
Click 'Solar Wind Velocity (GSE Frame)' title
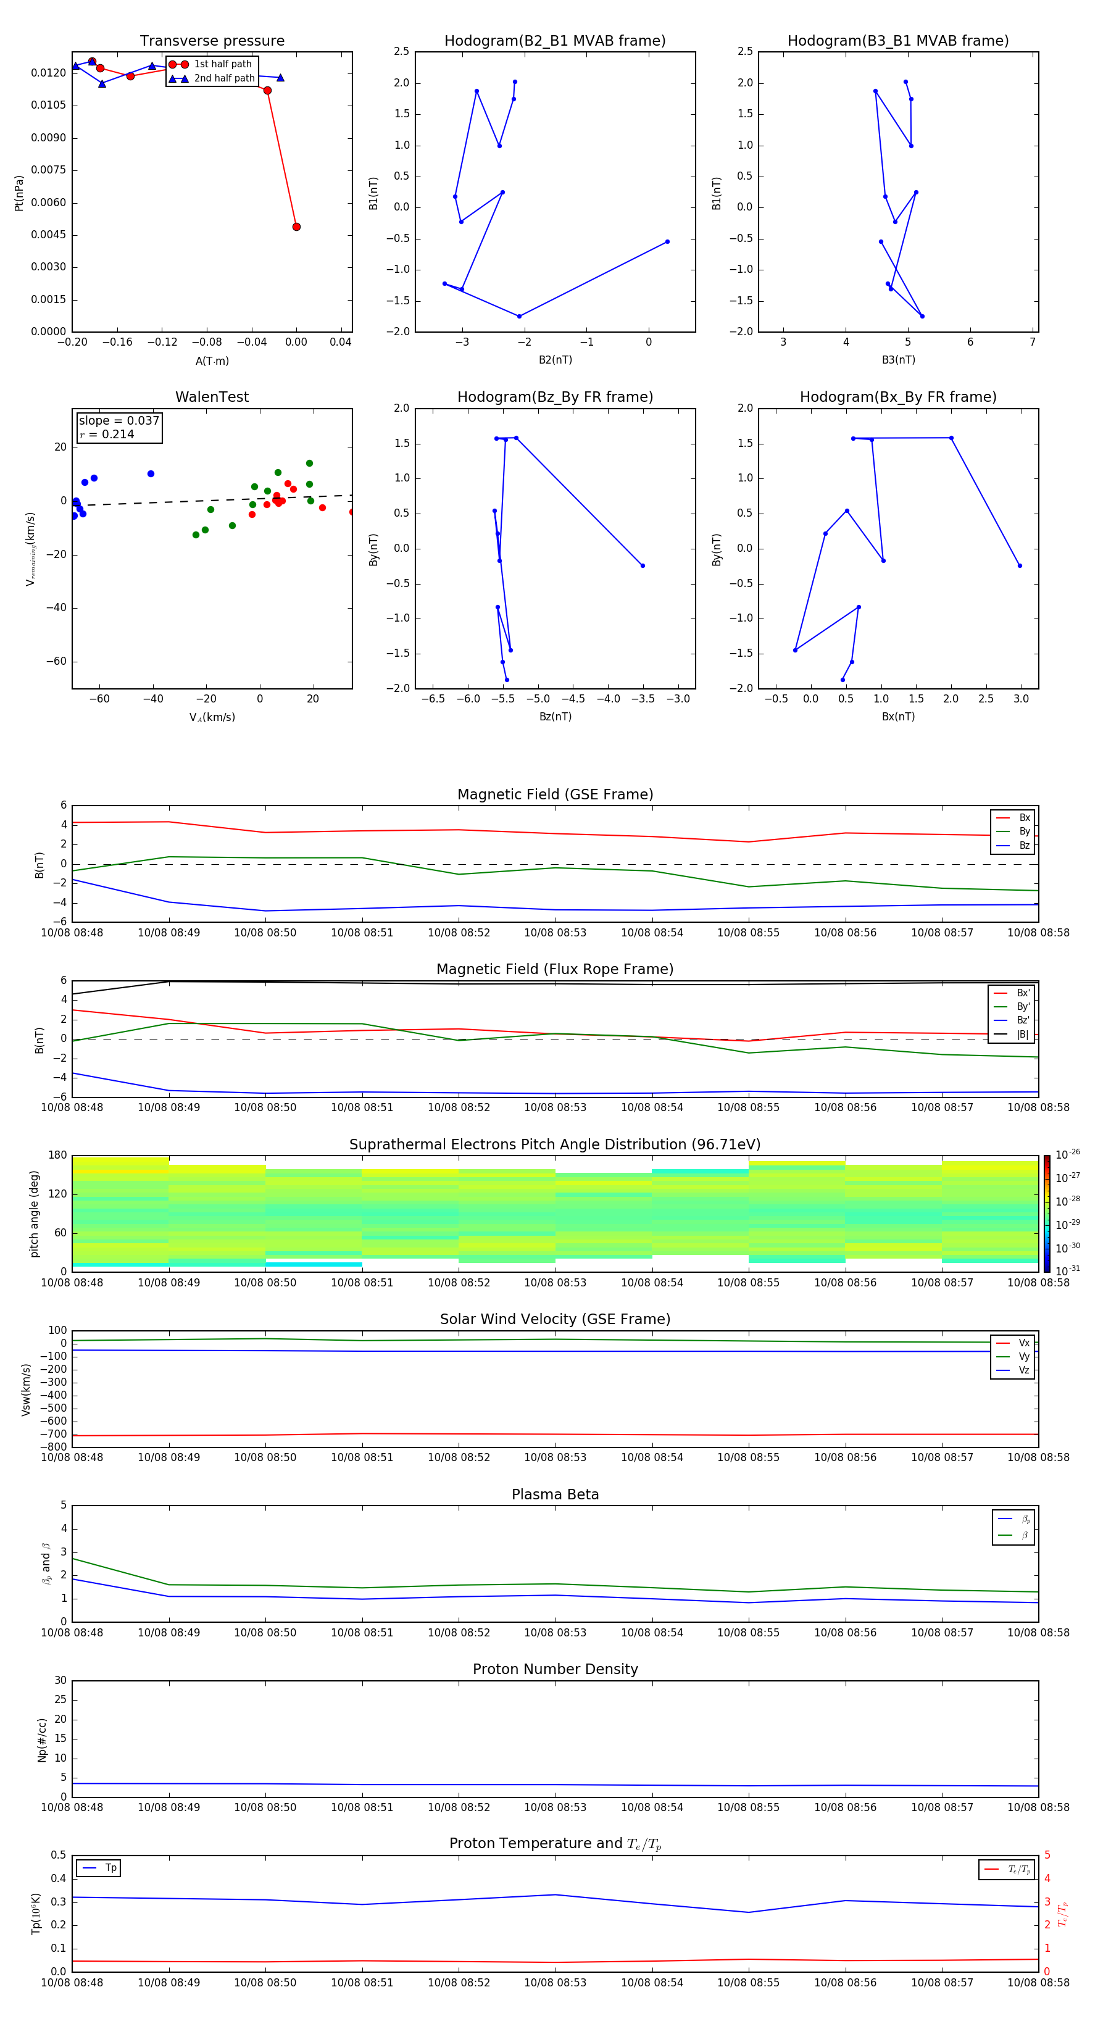tap(555, 1320)
